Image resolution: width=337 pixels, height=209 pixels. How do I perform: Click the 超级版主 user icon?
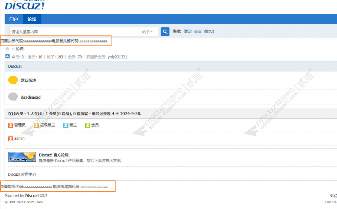pos(36,125)
